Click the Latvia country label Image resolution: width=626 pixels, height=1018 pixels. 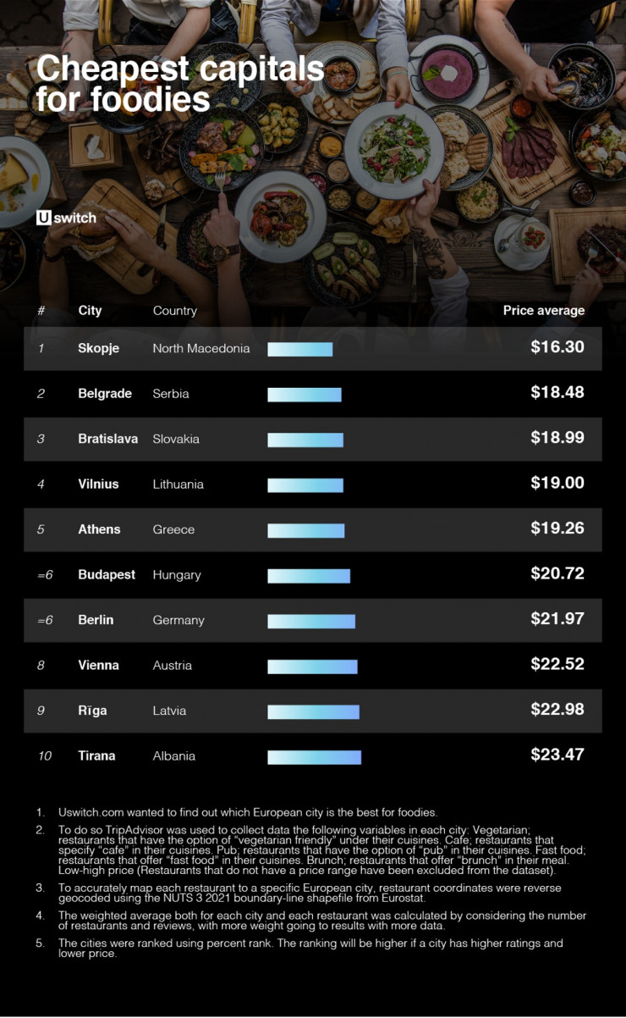tap(169, 711)
